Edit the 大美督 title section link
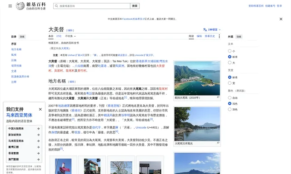The width and height of the screenshot is (291, 174). (x=70, y=30)
